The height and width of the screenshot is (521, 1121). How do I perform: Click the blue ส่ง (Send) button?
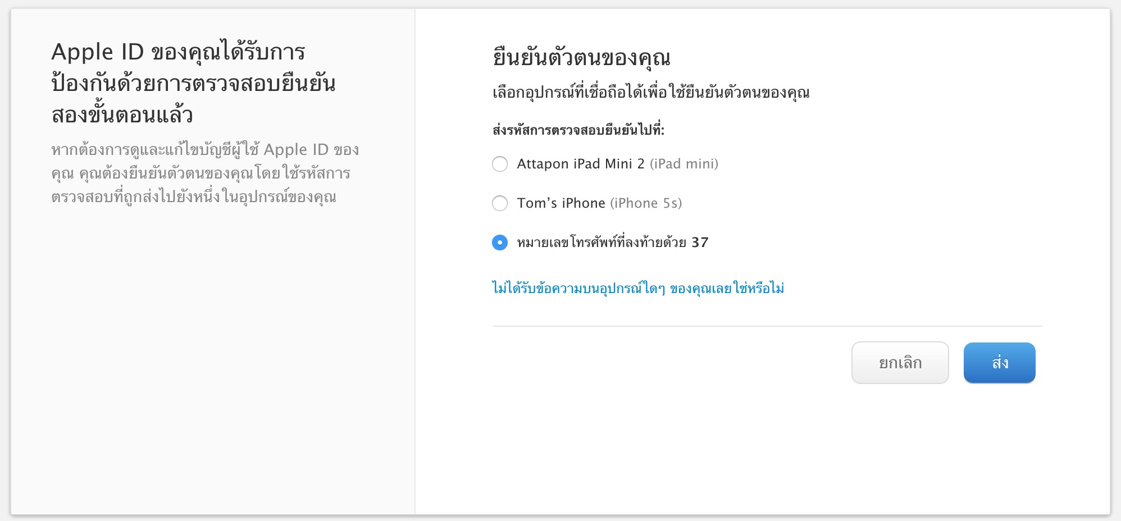tap(999, 362)
